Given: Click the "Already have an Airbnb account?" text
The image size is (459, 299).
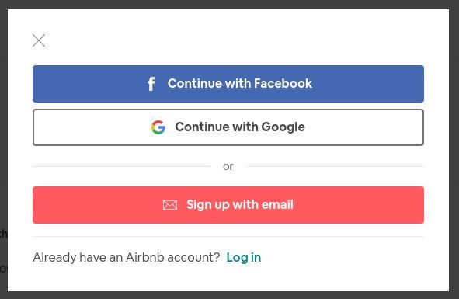Looking at the screenshot, I should point(126,257).
